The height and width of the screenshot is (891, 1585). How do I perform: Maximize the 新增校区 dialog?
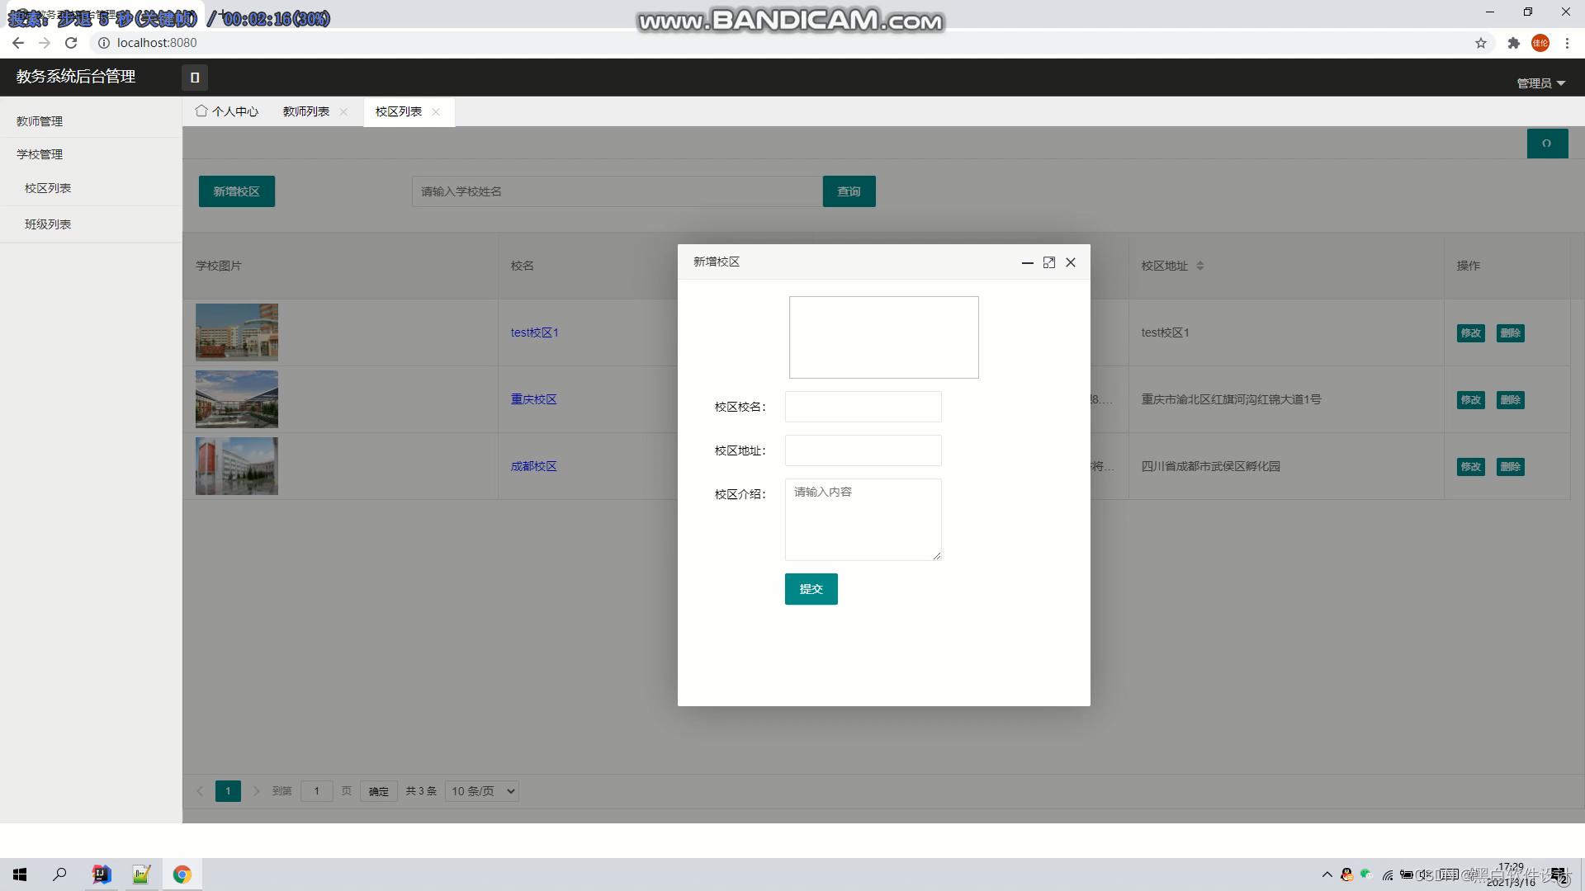(1048, 262)
